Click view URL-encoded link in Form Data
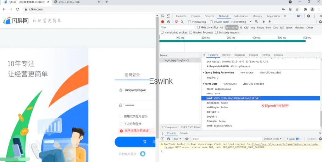Screen dimensions: 322x162 tap(253, 84)
